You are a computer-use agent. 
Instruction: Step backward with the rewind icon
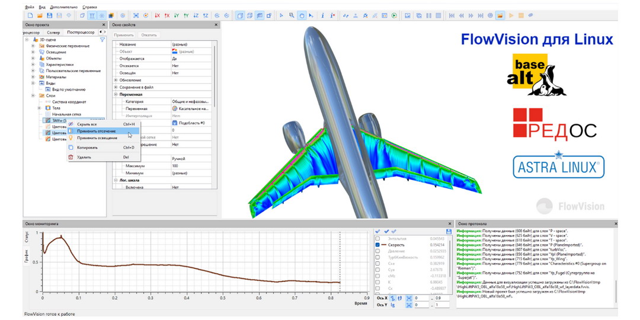click(461, 15)
